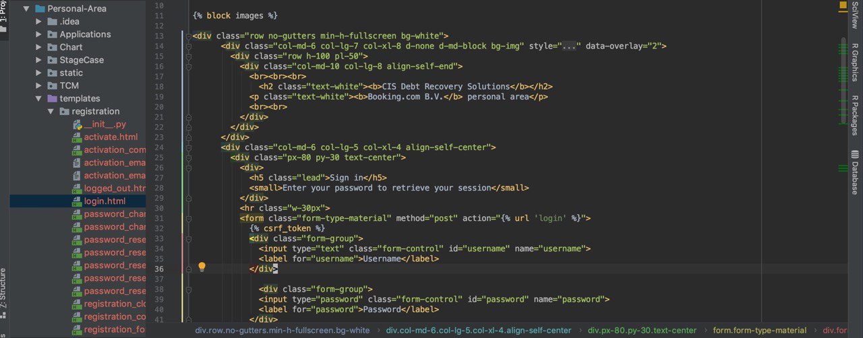The height and width of the screenshot is (338, 863).
Task: Click the login.html file icon
Action: point(77,201)
